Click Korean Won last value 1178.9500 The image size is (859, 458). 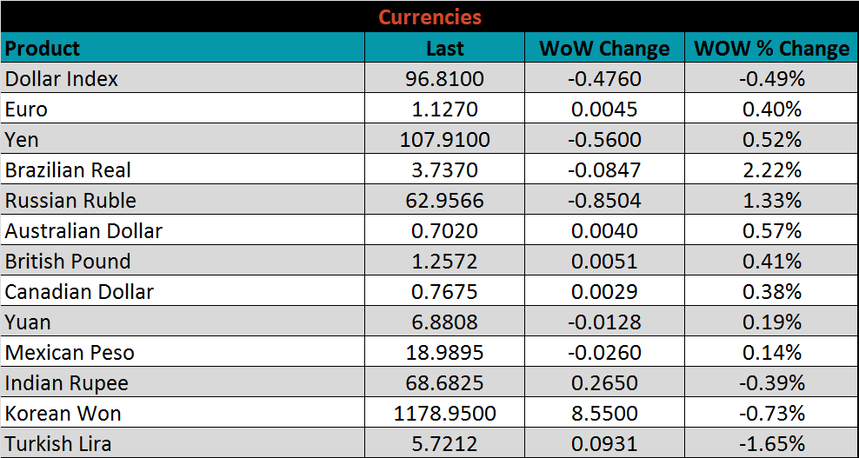pyautogui.click(x=444, y=414)
